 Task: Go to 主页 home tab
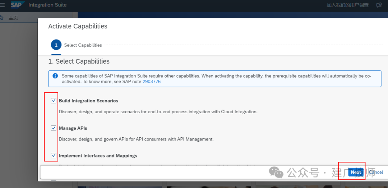tap(13, 18)
